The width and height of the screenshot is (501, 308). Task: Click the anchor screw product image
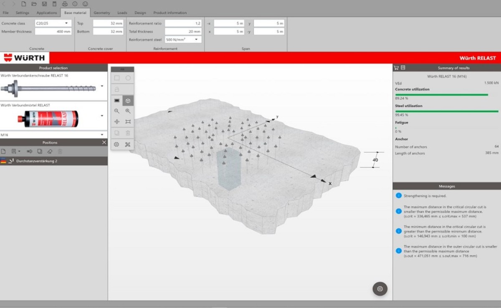[49, 88]
